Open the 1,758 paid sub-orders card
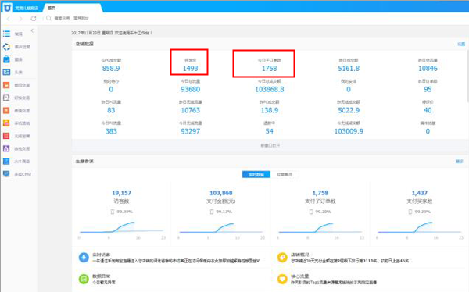This screenshot has height=292, width=469. [x=320, y=214]
